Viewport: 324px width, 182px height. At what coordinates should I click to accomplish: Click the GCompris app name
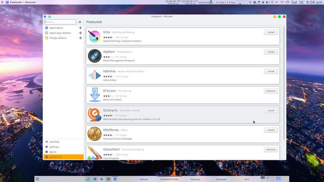pos(110,111)
